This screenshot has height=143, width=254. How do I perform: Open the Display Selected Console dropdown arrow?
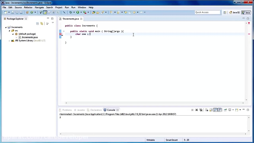233,110
